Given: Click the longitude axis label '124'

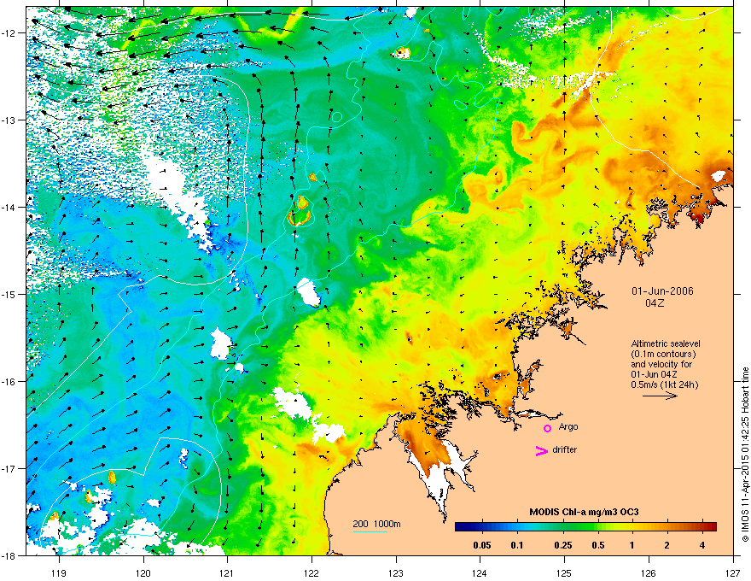Looking at the screenshot, I should point(480,572).
